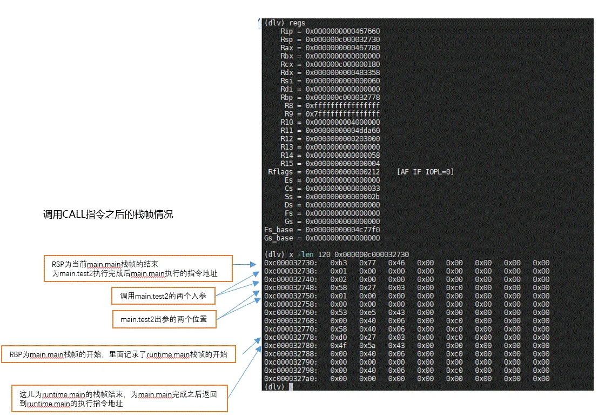Click memory address 0xc000032740
The width and height of the screenshot is (598, 416).
290,279
